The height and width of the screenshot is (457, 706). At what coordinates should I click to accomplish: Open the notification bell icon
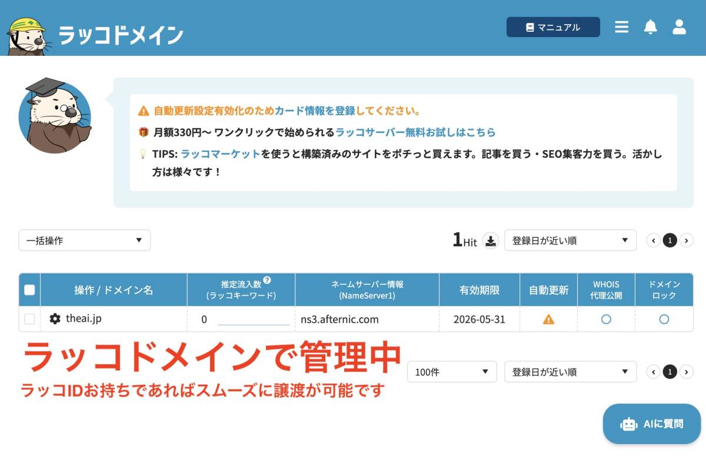(650, 27)
